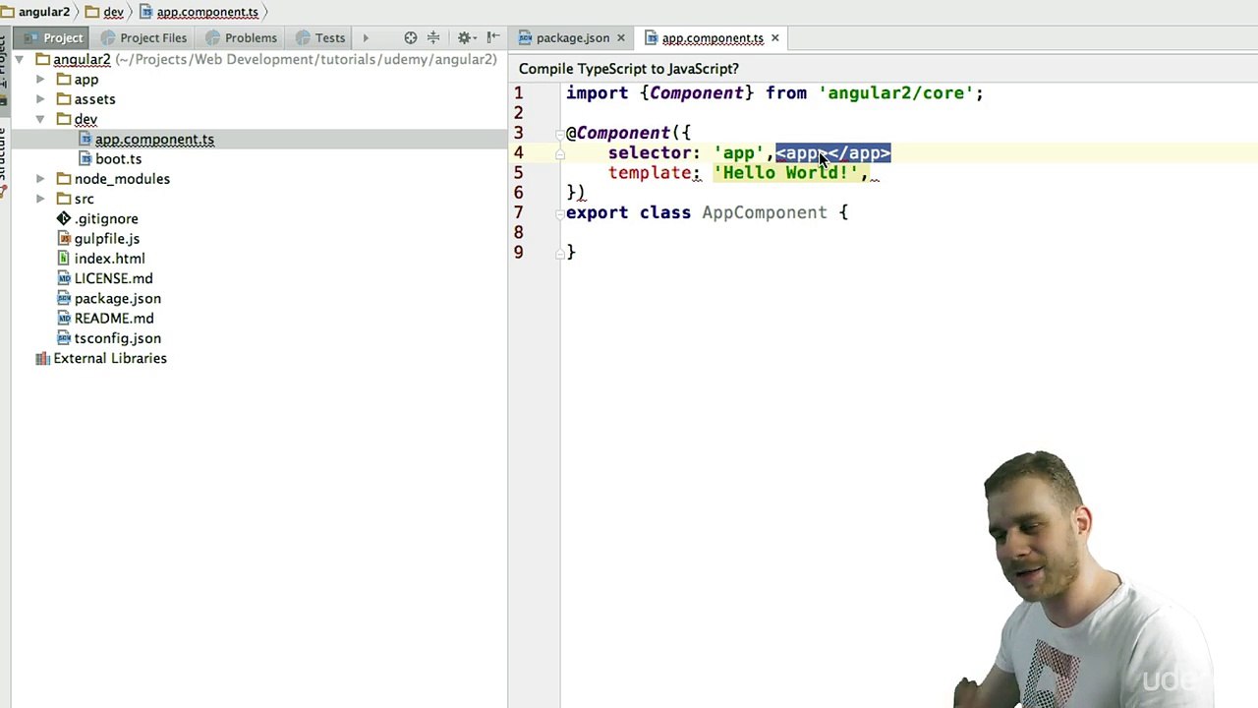Open the Project panel settings gear

coord(465,37)
